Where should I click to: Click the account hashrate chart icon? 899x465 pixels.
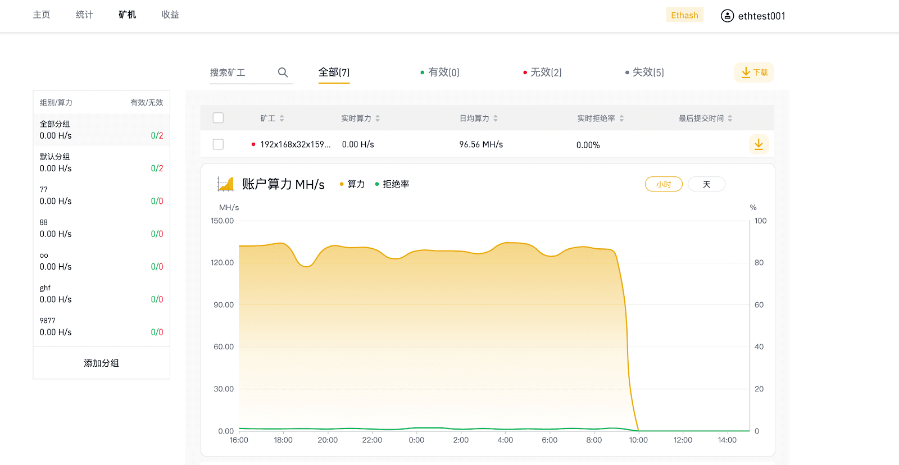coord(225,184)
